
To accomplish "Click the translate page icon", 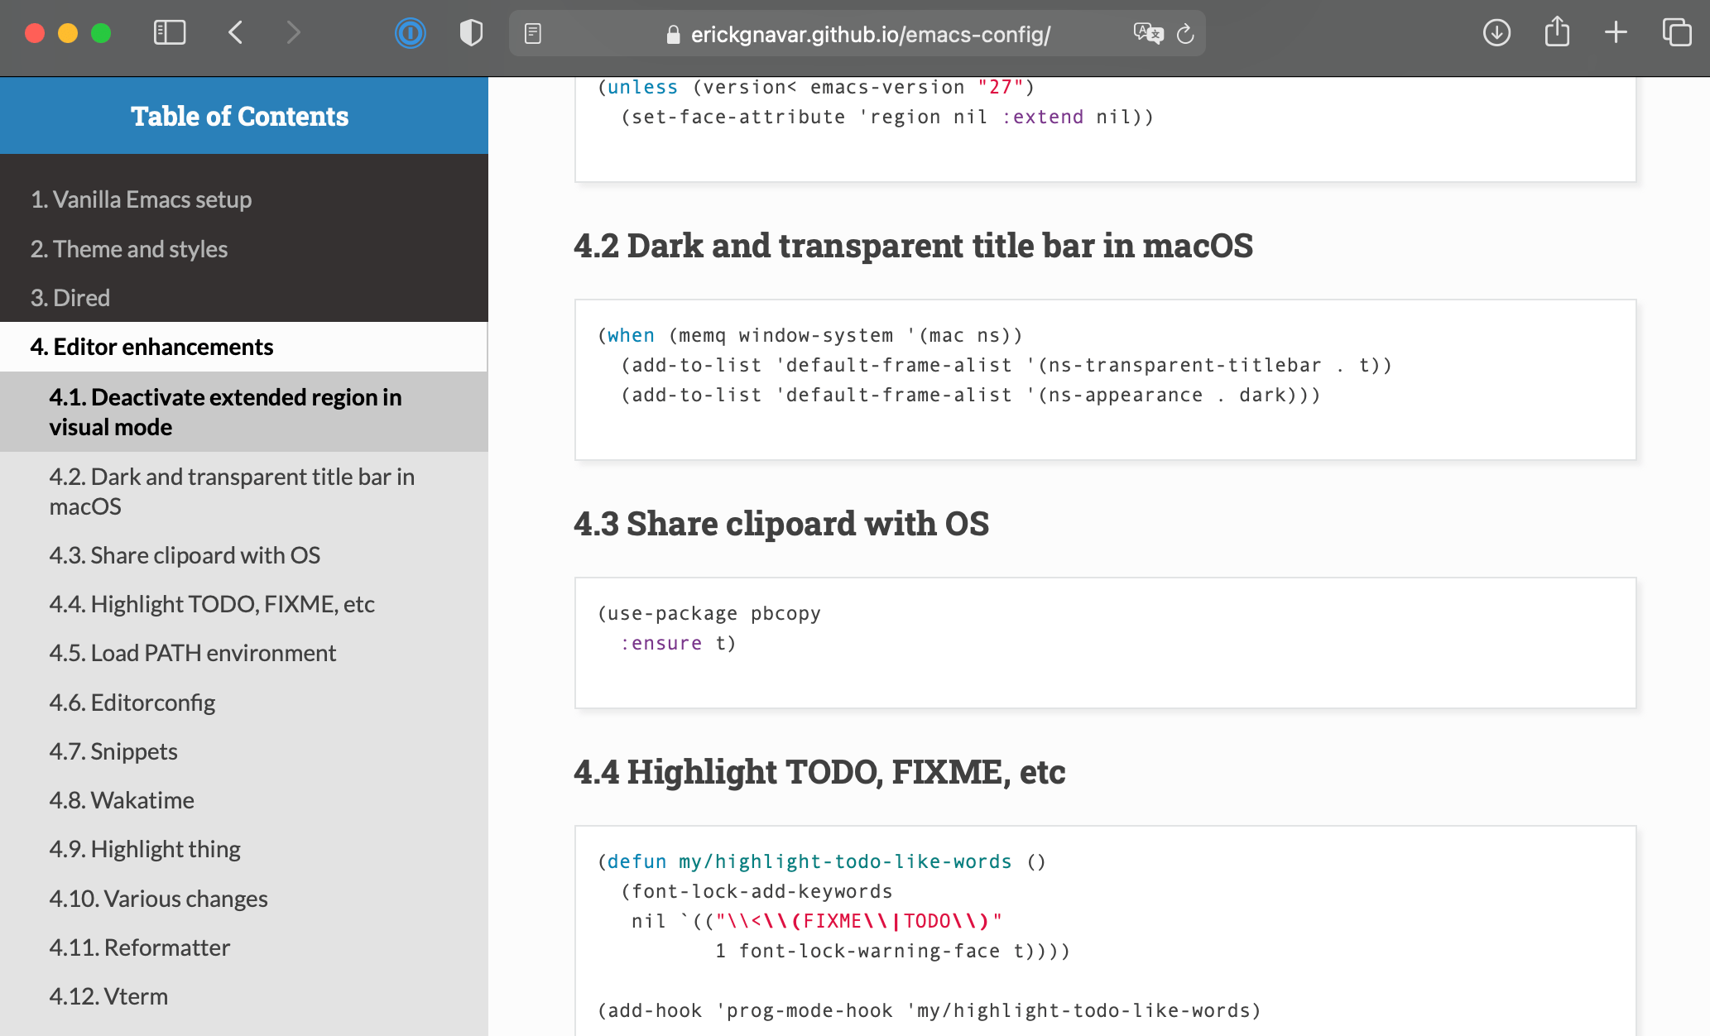I will 1148,34.
